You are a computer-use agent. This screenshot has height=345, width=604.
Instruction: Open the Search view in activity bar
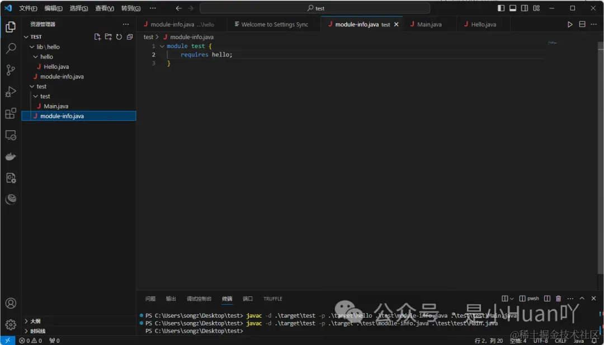coord(11,48)
